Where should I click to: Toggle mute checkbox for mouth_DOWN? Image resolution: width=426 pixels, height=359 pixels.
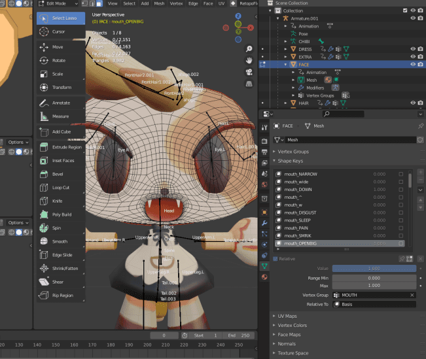click(x=401, y=190)
